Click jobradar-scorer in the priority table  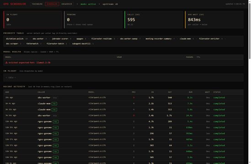[60, 39]
